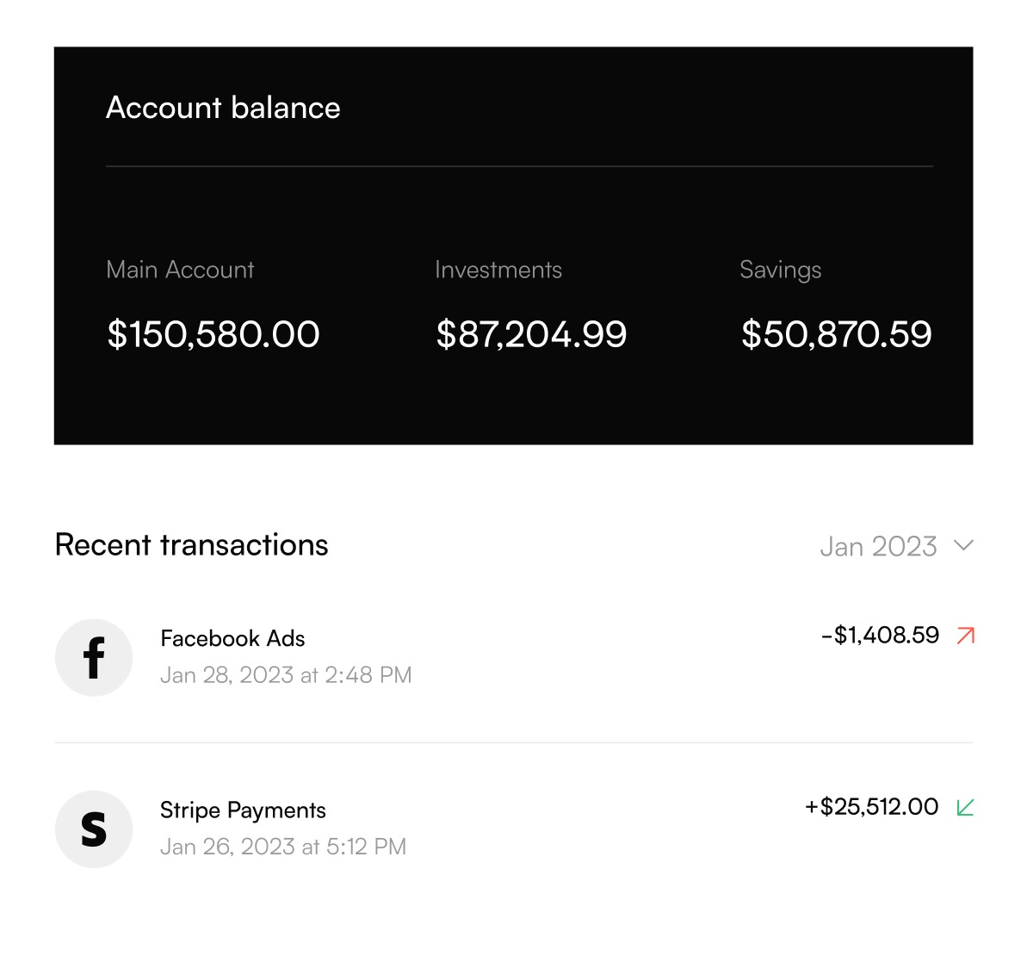Click the Recent transactions heading
Viewport: 1027px width, 956px height.
click(x=192, y=544)
